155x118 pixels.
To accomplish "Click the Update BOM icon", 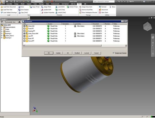I will (x=42, y=10).
